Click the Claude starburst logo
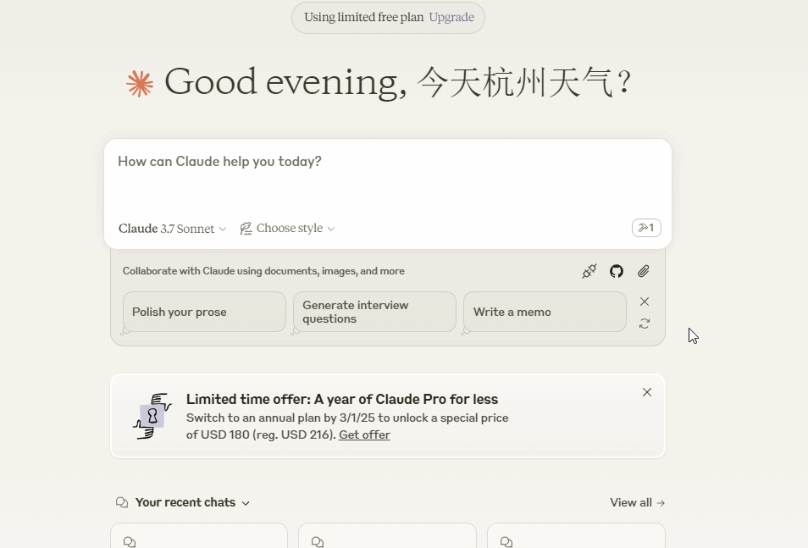The image size is (808, 548). pyautogui.click(x=140, y=84)
